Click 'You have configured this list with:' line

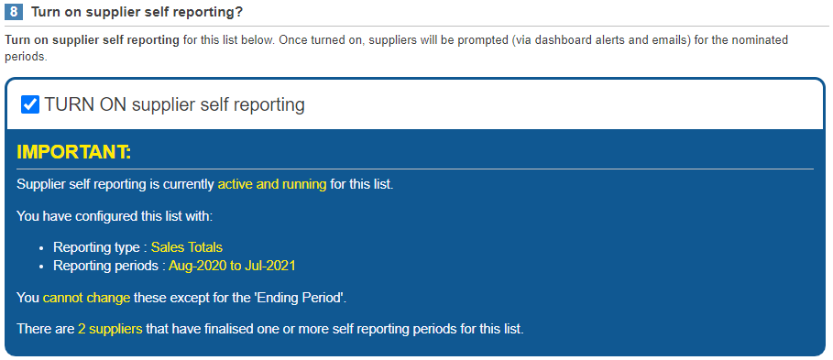115,216
